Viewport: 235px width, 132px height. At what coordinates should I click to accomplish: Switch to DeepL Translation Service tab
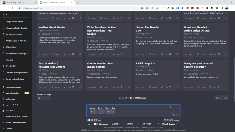pos(56,3)
